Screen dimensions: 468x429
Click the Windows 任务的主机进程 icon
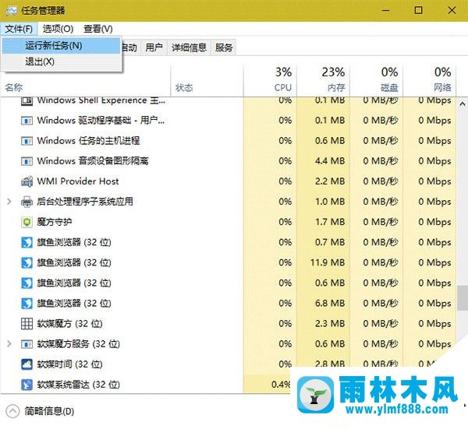[27, 141]
